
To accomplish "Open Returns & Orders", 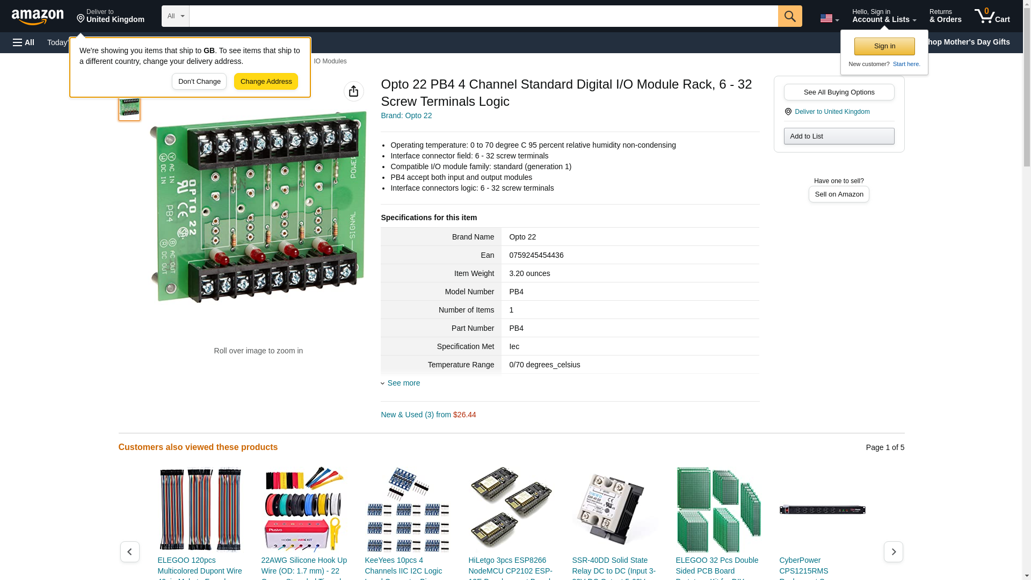I will click(945, 16).
